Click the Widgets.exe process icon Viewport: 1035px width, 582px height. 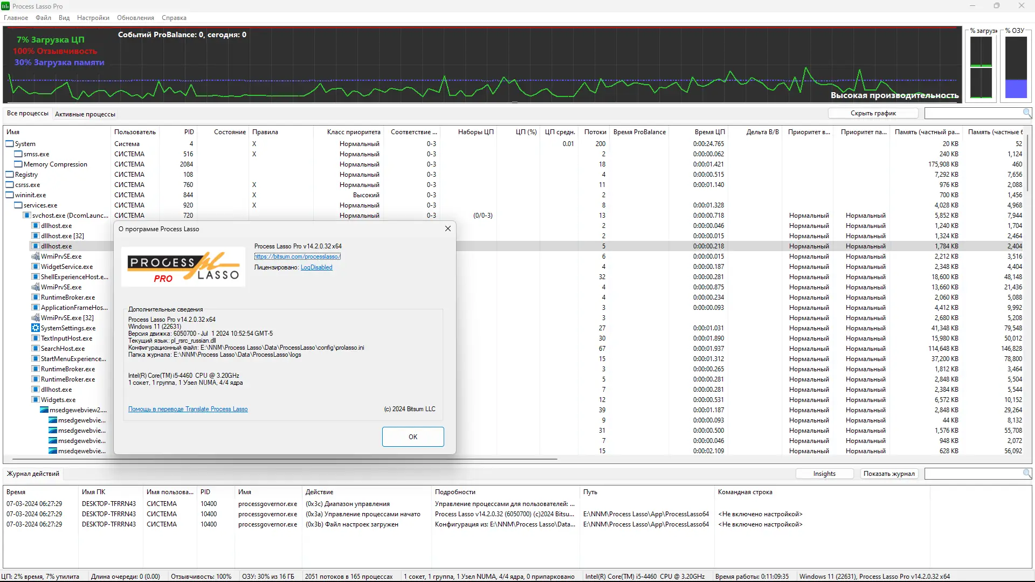[x=36, y=400]
